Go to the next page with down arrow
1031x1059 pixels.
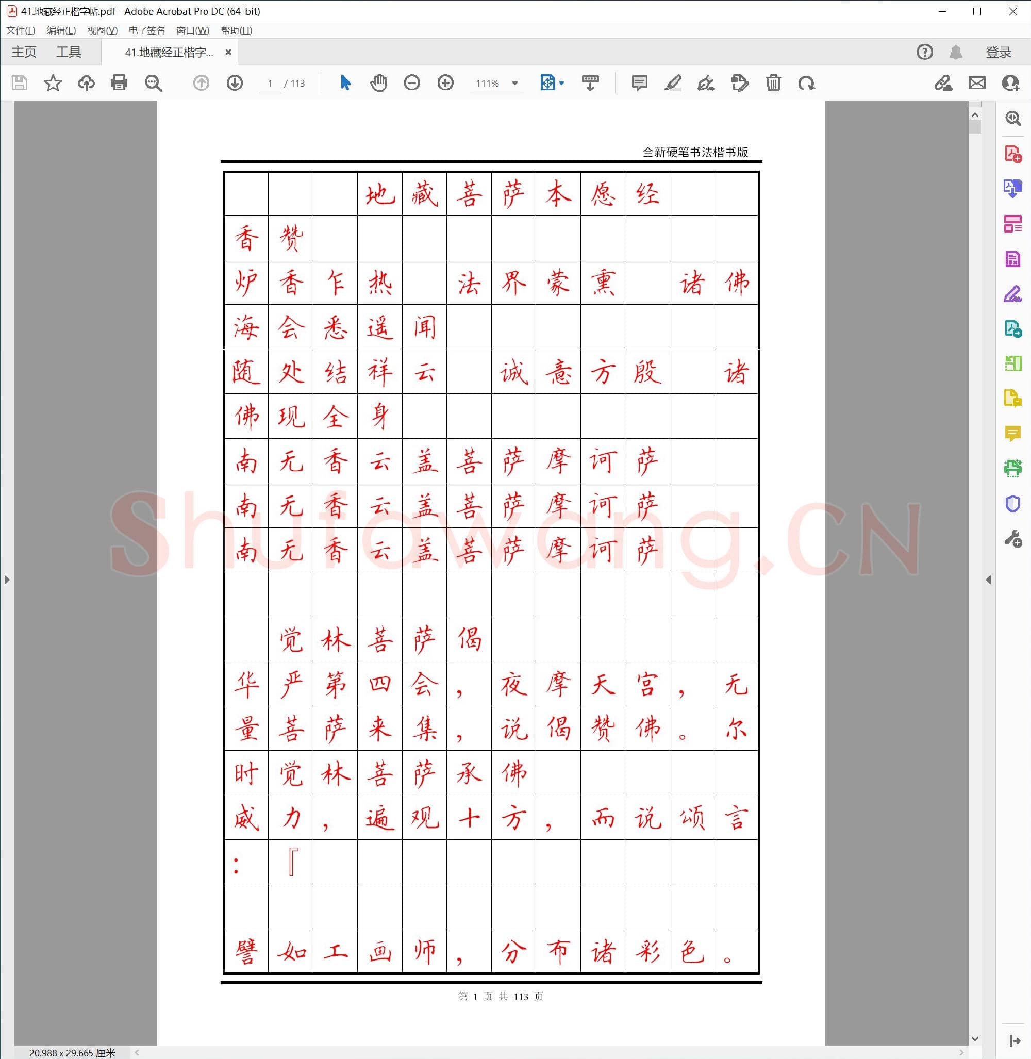pyautogui.click(x=235, y=83)
